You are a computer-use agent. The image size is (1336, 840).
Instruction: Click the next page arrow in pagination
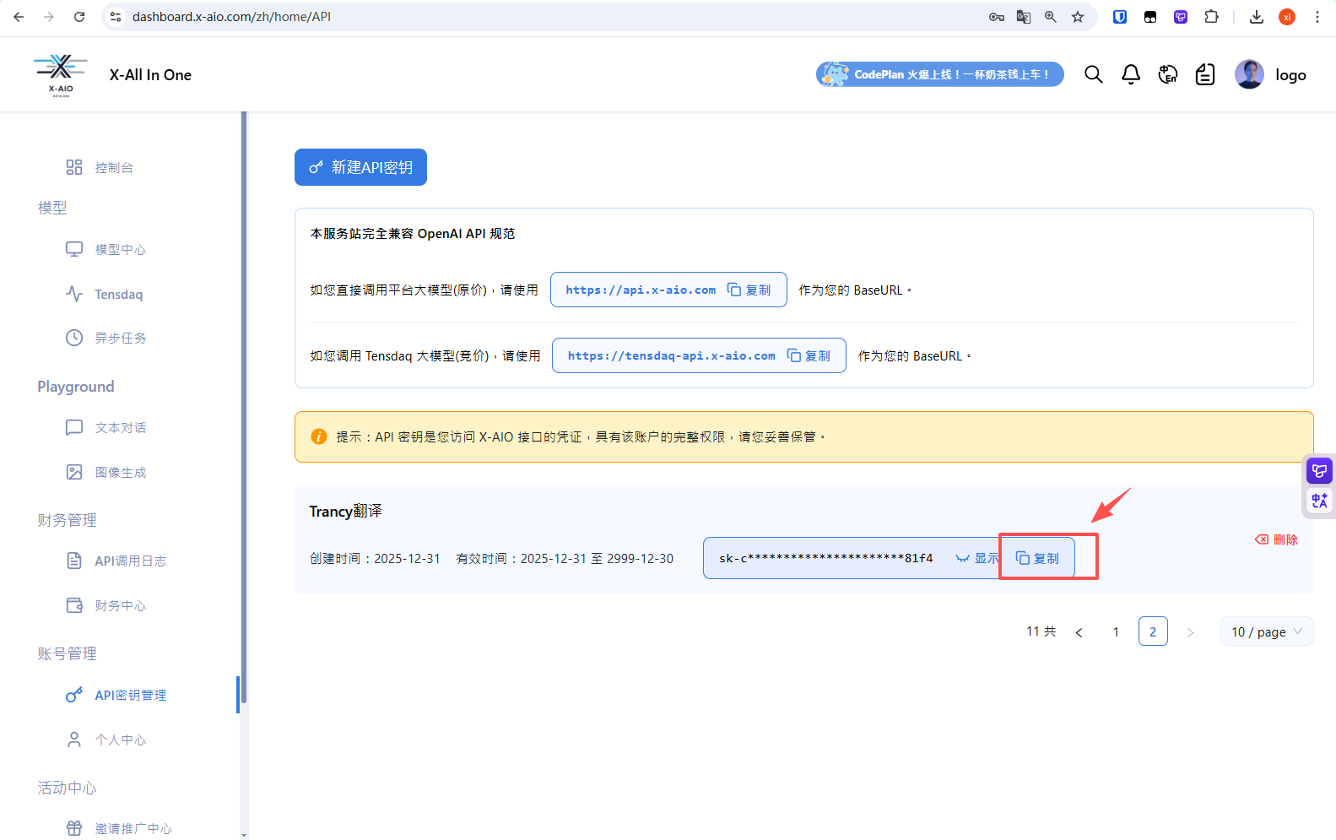point(1190,631)
